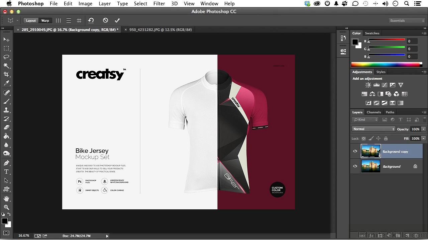Expand the Opacity slider dropdown
428x240 pixels.
(x=424, y=129)
